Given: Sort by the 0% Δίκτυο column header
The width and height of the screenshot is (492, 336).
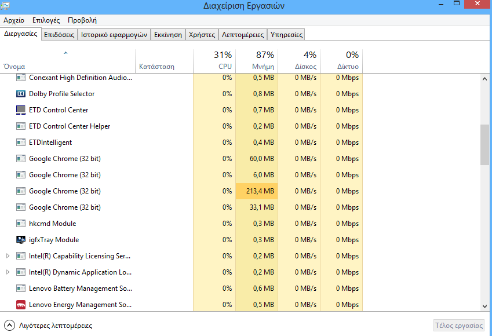Looking at the screenshot, I should coord(341,61).
